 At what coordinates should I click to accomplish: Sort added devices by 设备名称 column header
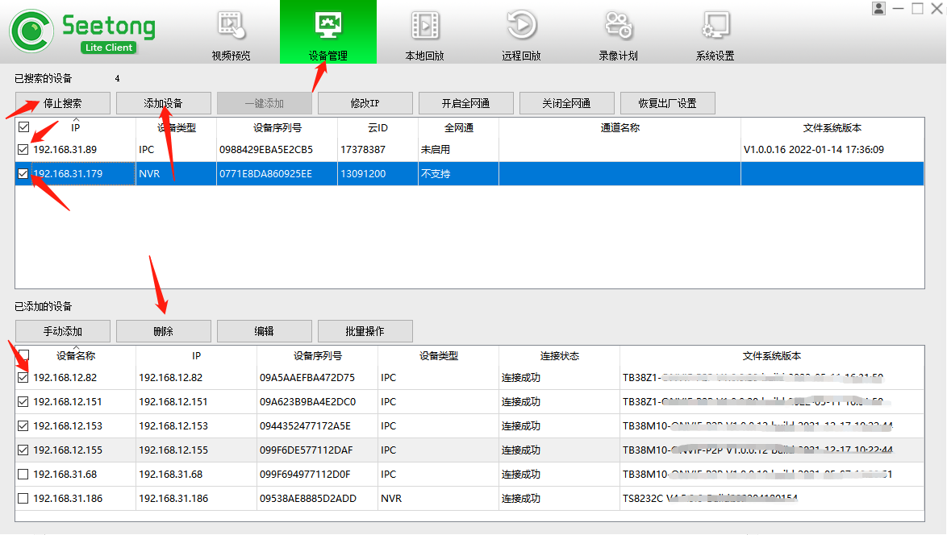(76, 356)
